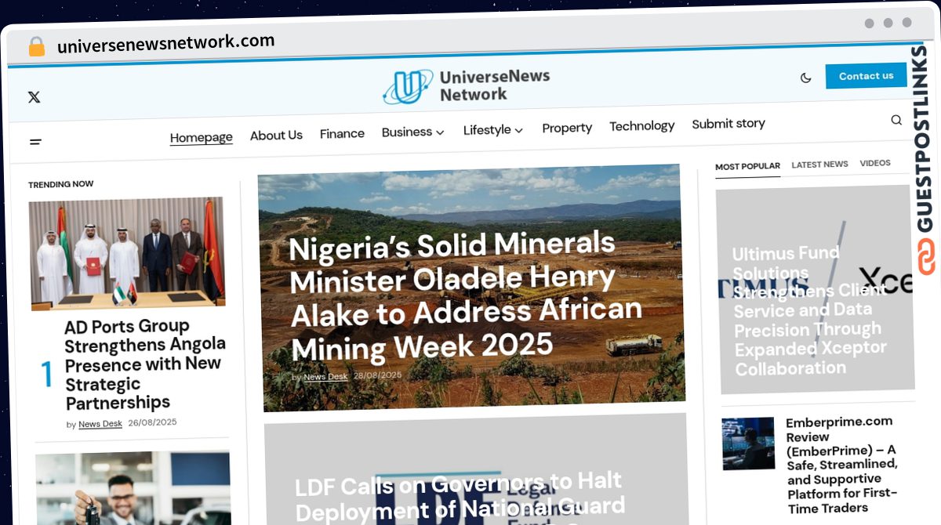Open the Emberprime.com review thumbnail
The image size is (941, 525).
748,444
